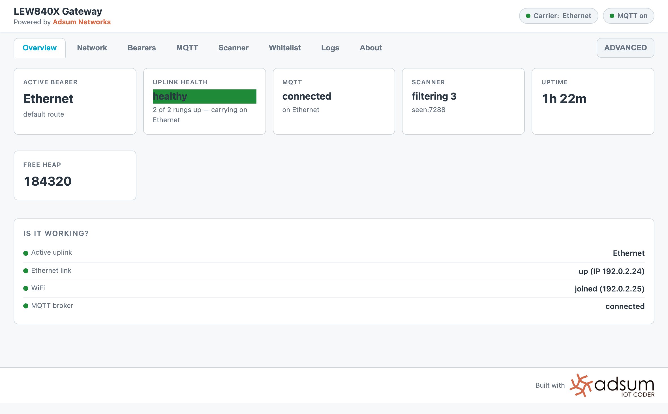The width and height of the screenshot is (668, 414).
Task: Click the Carrier: Ethernet status pill
Action: (x=558, y=16)
